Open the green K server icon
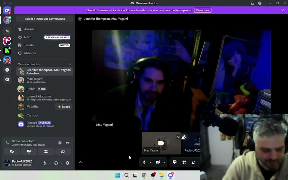Screen dimensions: 288x180 coord(7,50)
